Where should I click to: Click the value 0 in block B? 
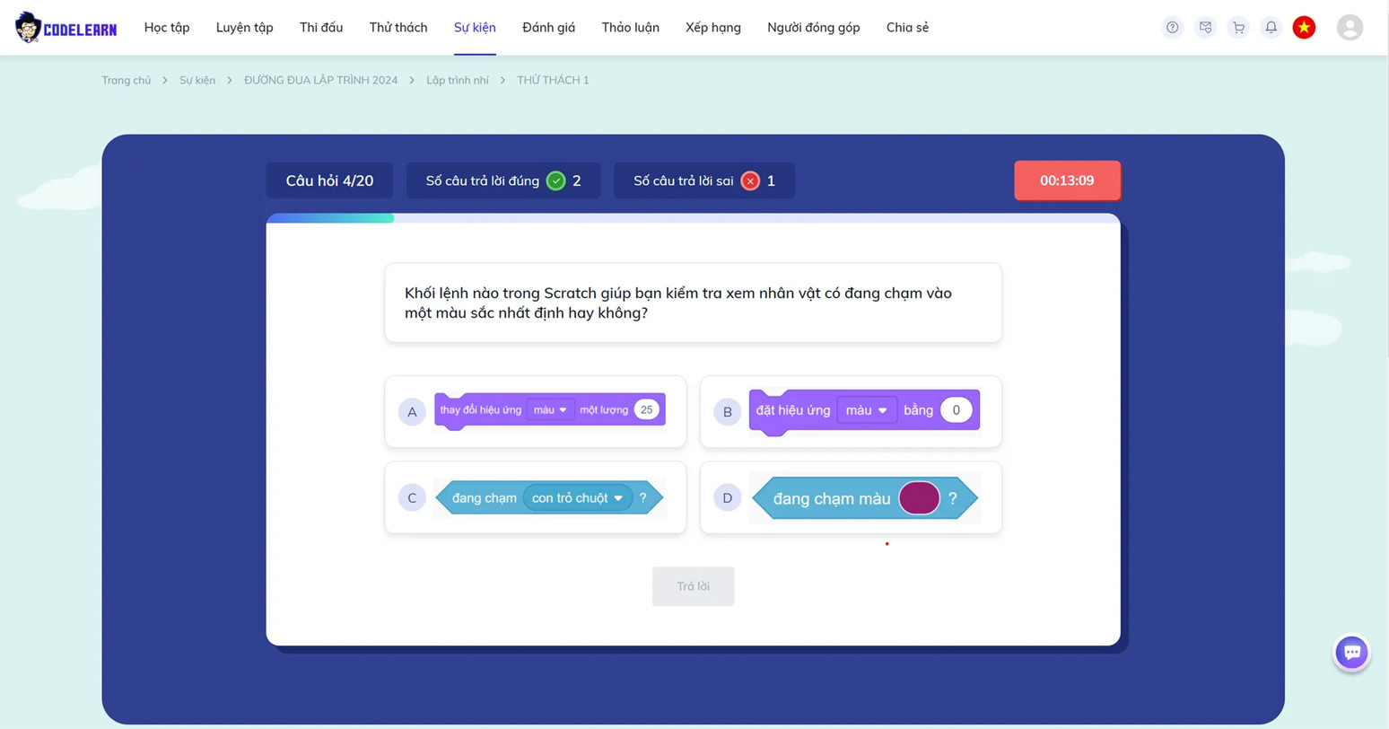pos(956,410)
